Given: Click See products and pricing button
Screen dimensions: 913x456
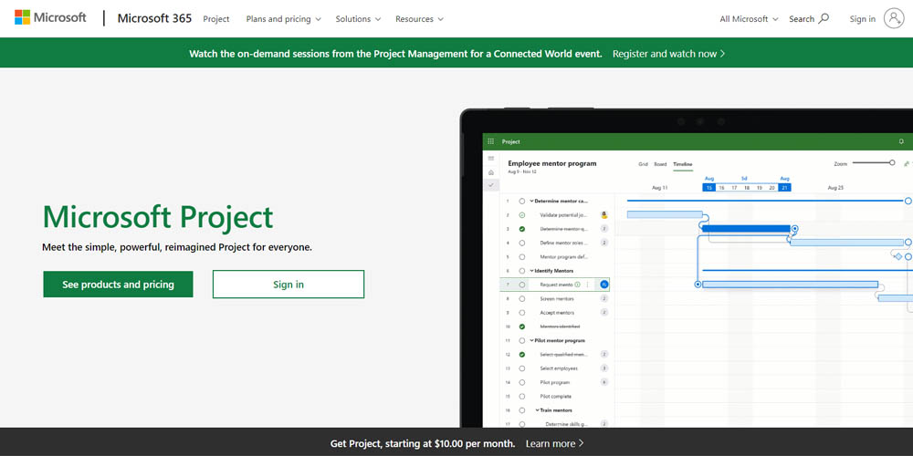Looking at the screenshot, I should coord(118,285).
